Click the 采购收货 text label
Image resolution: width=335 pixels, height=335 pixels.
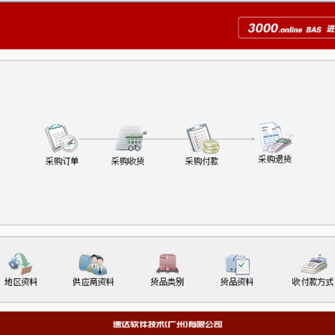128,161
